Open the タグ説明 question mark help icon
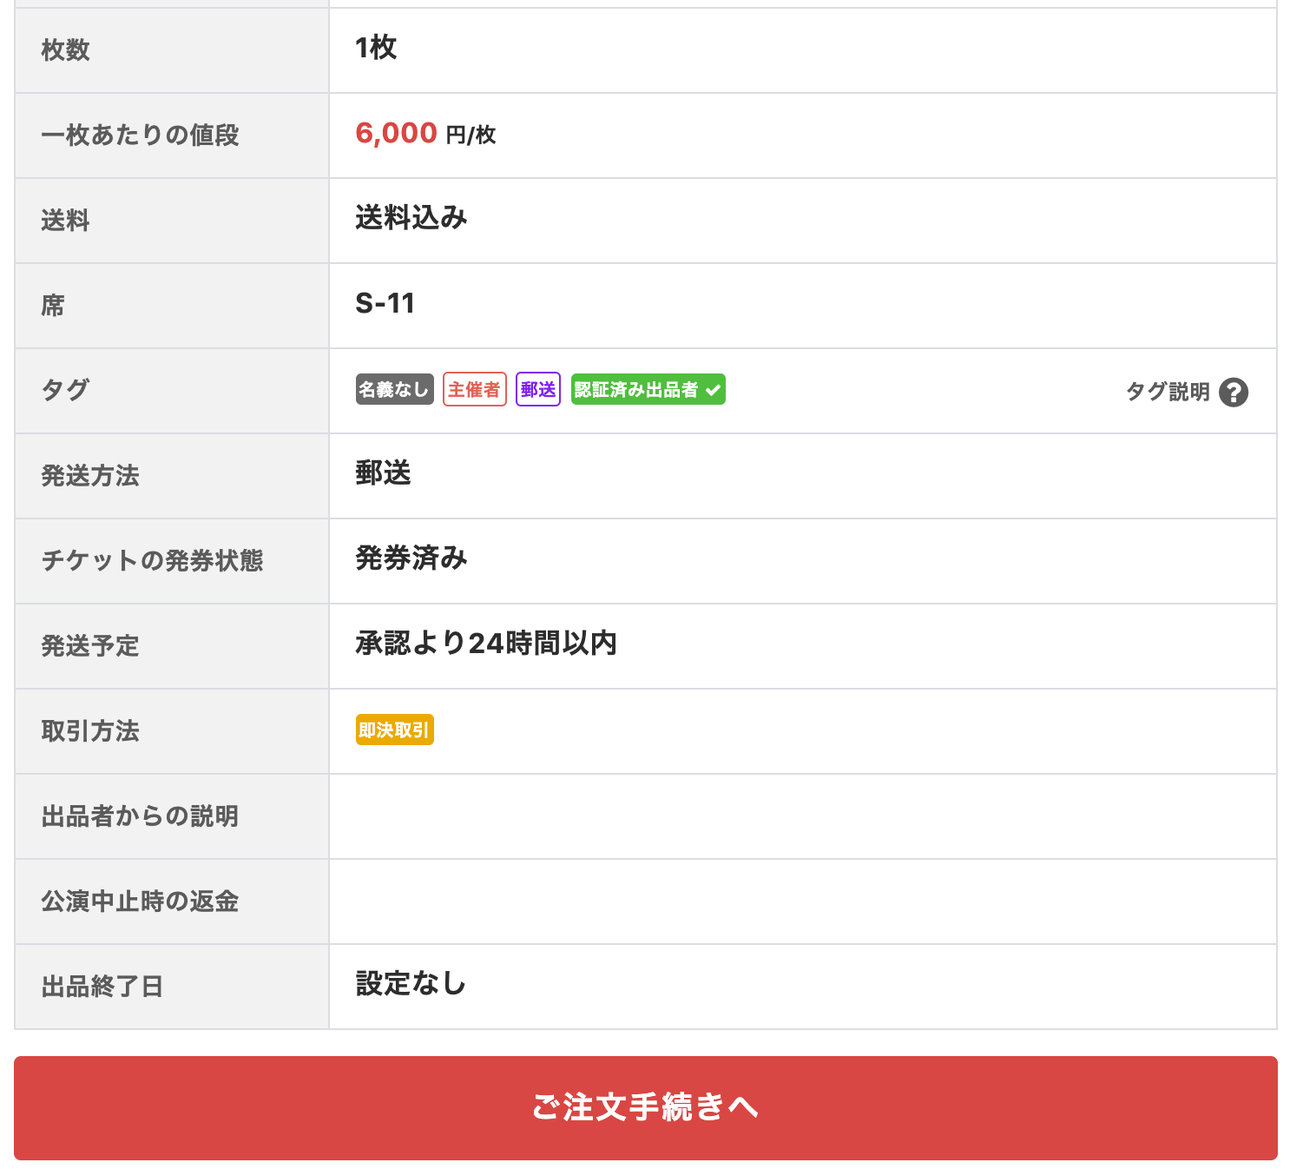 tap(1234, 393)
